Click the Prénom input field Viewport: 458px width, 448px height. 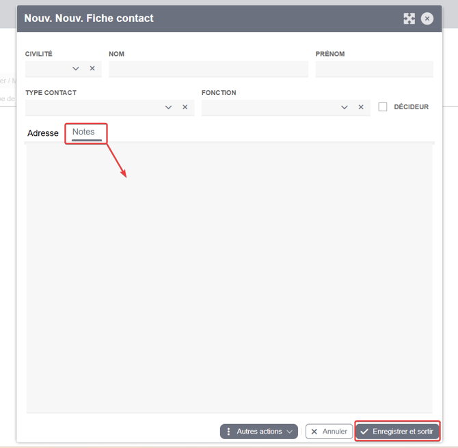tap(374, 69)
